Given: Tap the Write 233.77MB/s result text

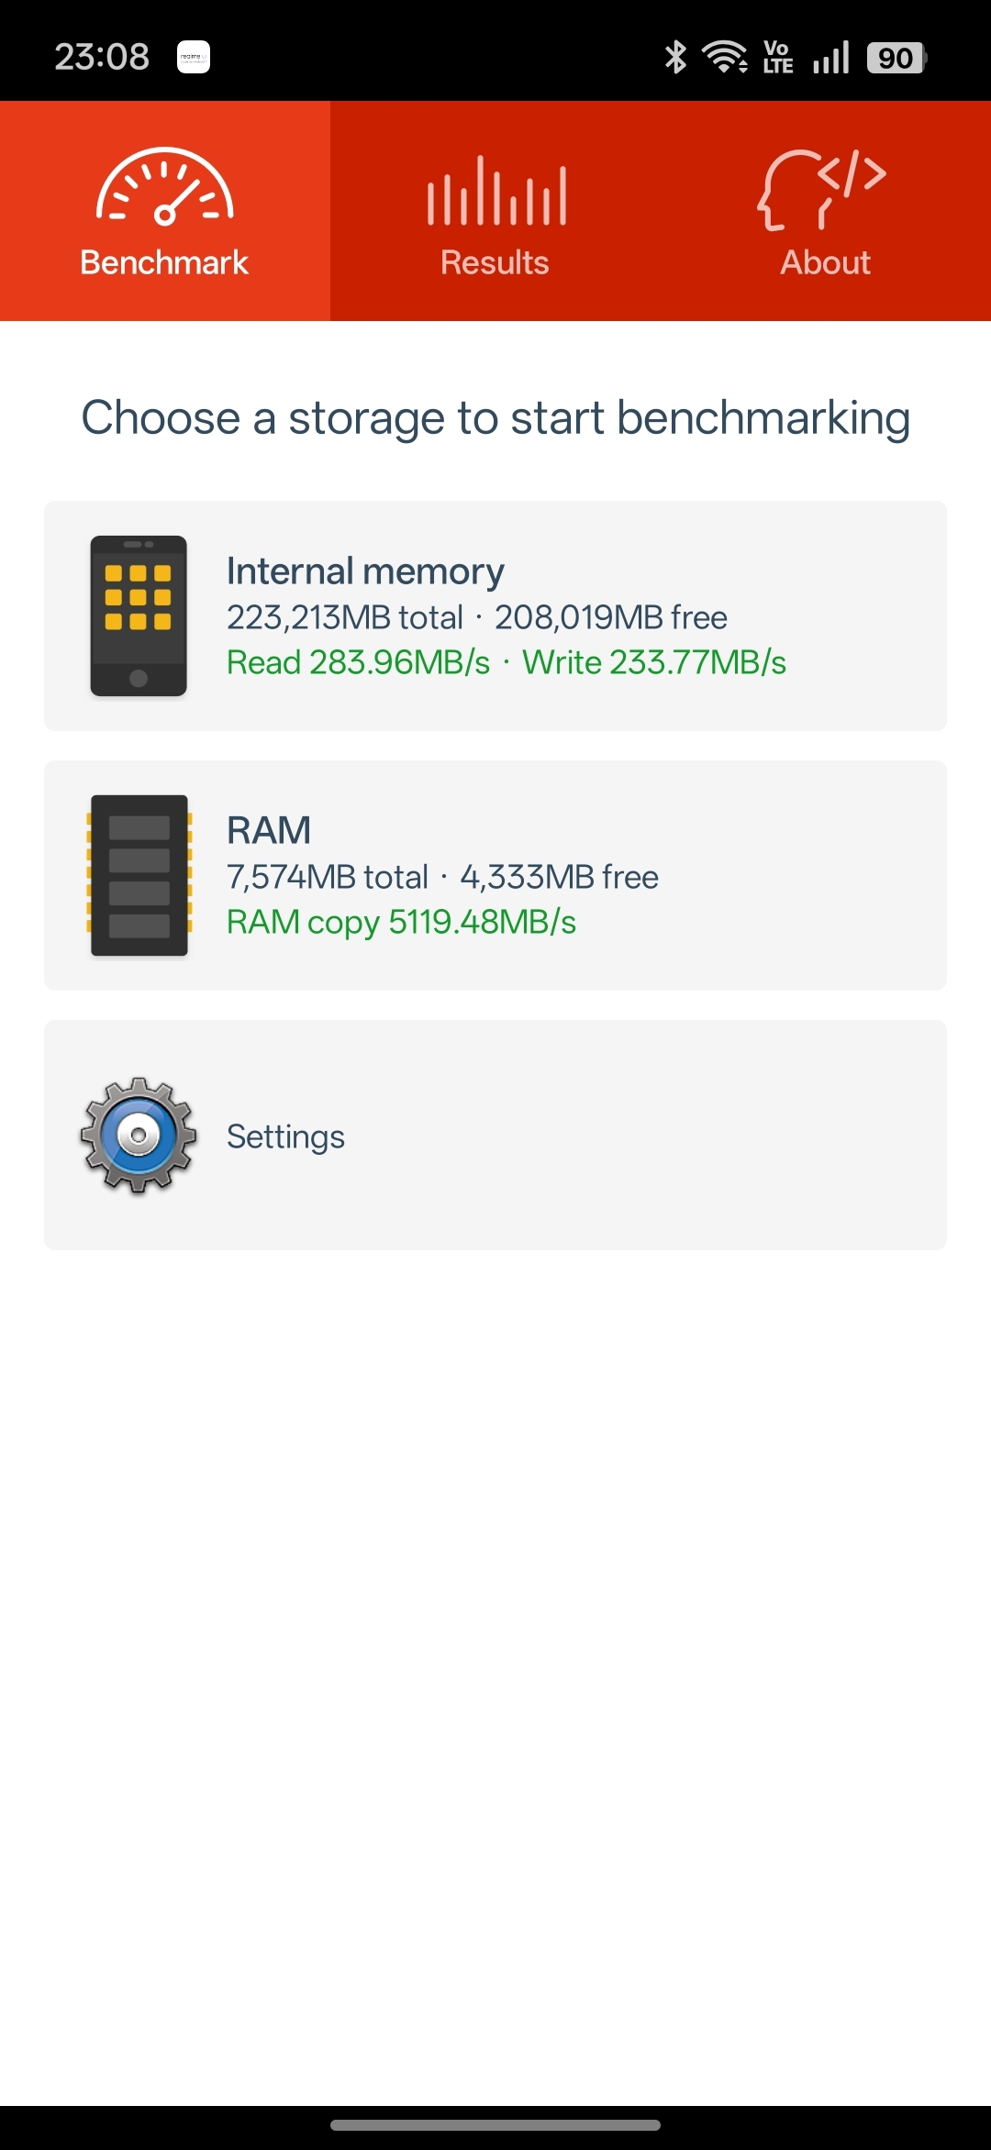Looking at the screenshot, I should coord(654,662).
